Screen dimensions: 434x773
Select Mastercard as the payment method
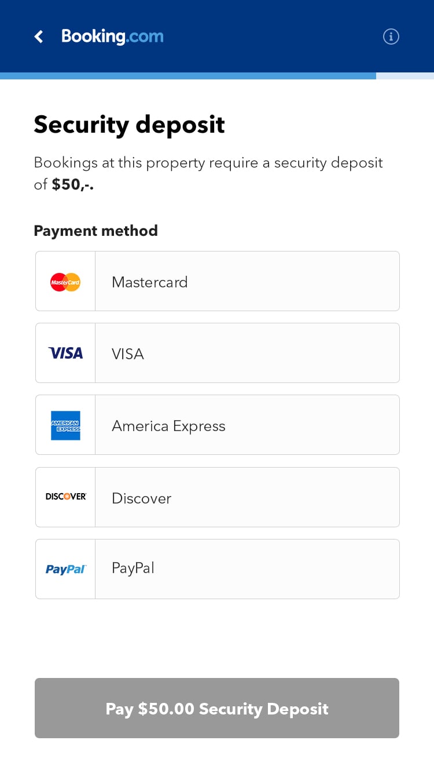pyautogui.click(x=247, y=282)
